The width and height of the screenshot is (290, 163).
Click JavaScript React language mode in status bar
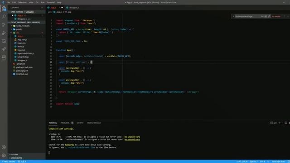click(278, 162)
